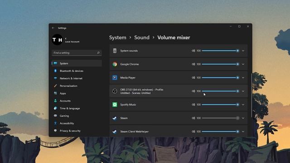Go back using the Settings back arrow
Screen dimensions: 290x163
tap(53, 28)
